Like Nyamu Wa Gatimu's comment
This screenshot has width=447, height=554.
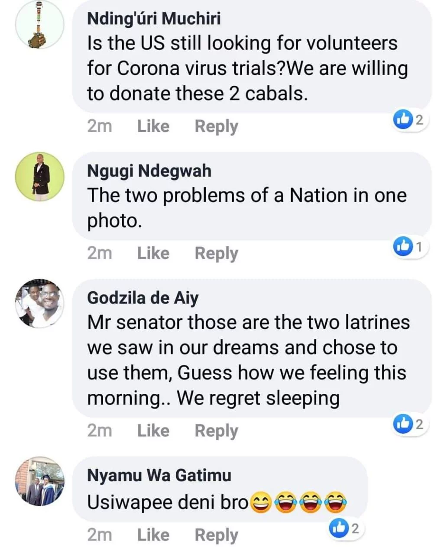pos(153,535)
